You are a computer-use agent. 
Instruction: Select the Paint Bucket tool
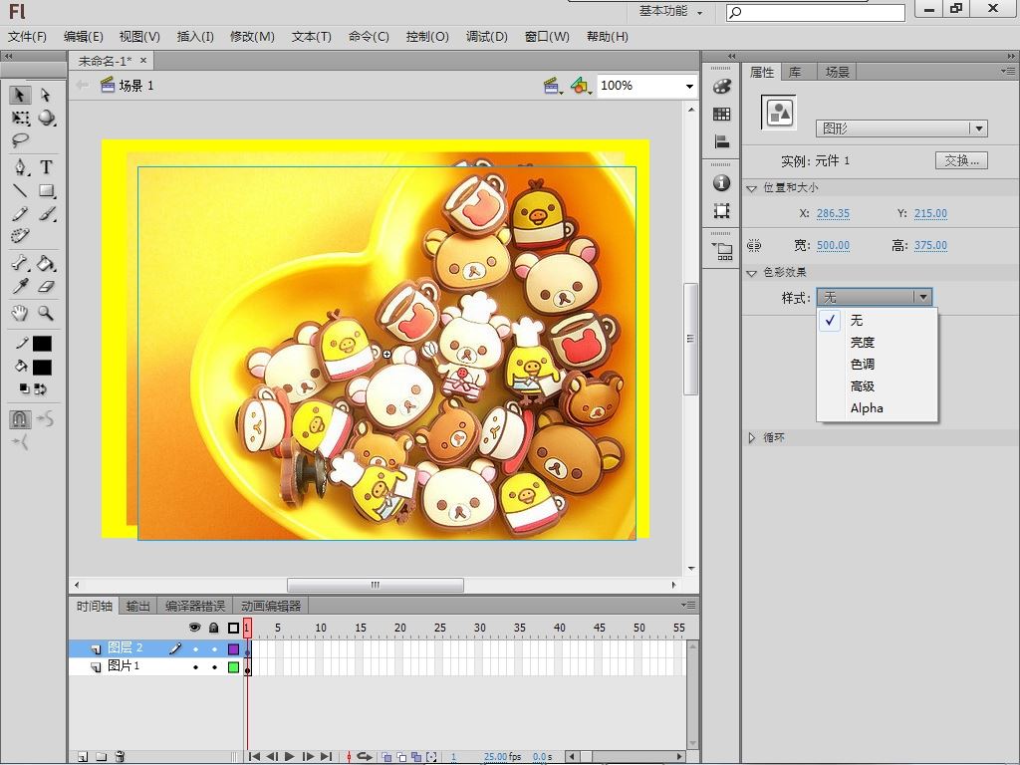[46, 263]
